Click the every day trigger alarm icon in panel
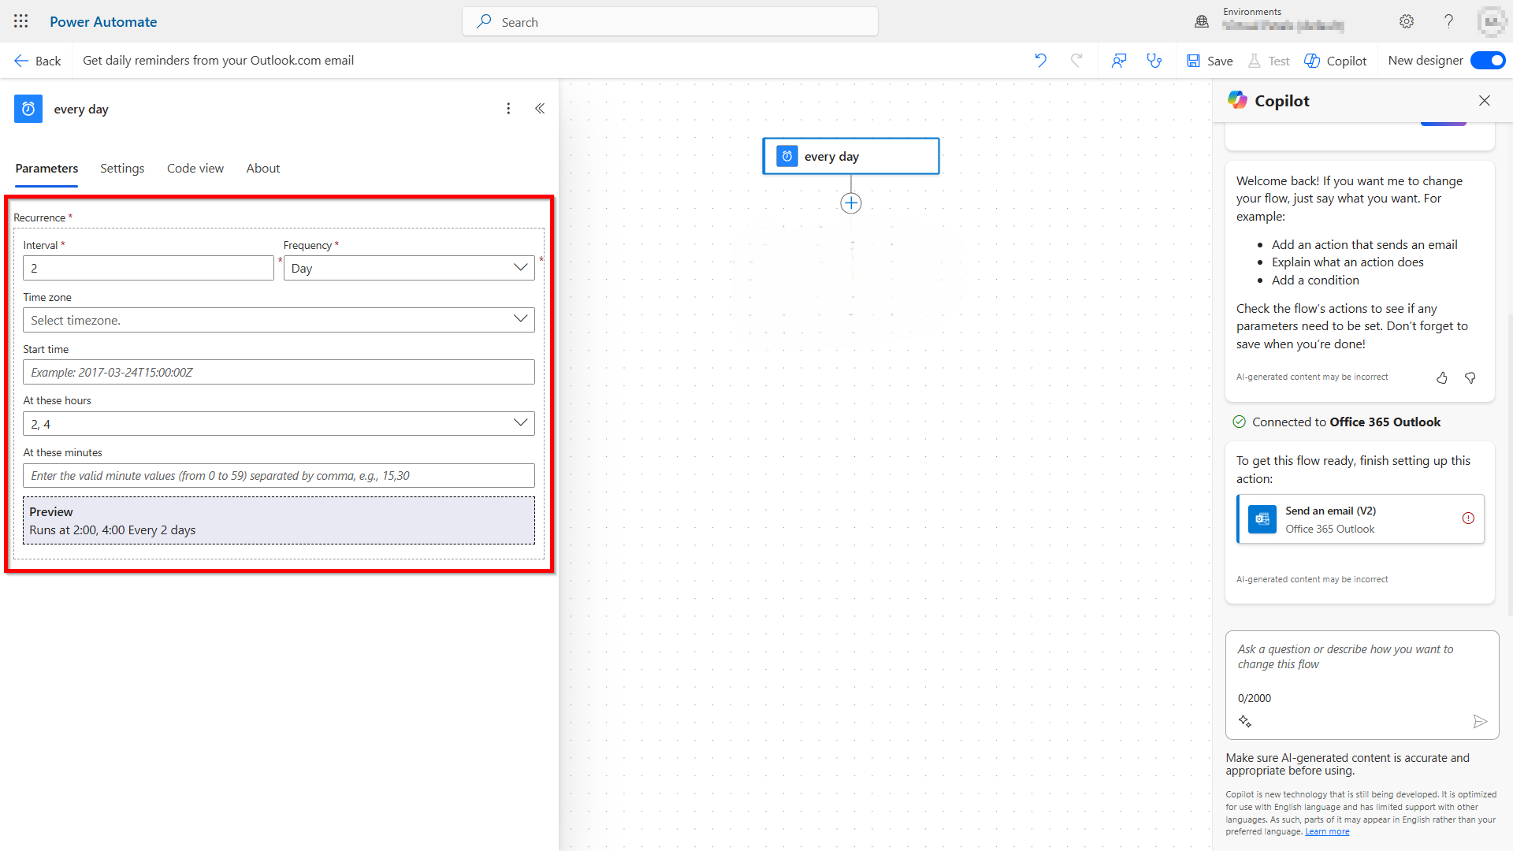Screen dimensions: 1513x851 click(28, 109)
